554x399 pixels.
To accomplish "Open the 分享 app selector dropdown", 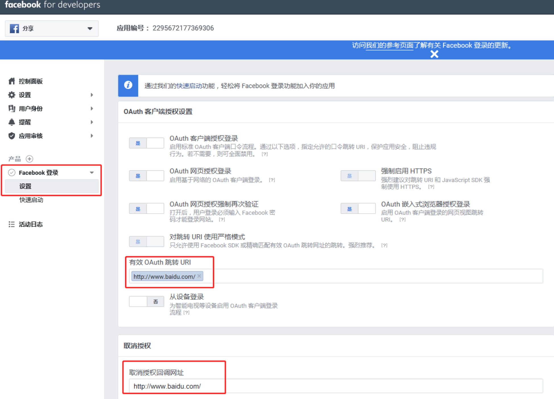I will tap(90, 28).
